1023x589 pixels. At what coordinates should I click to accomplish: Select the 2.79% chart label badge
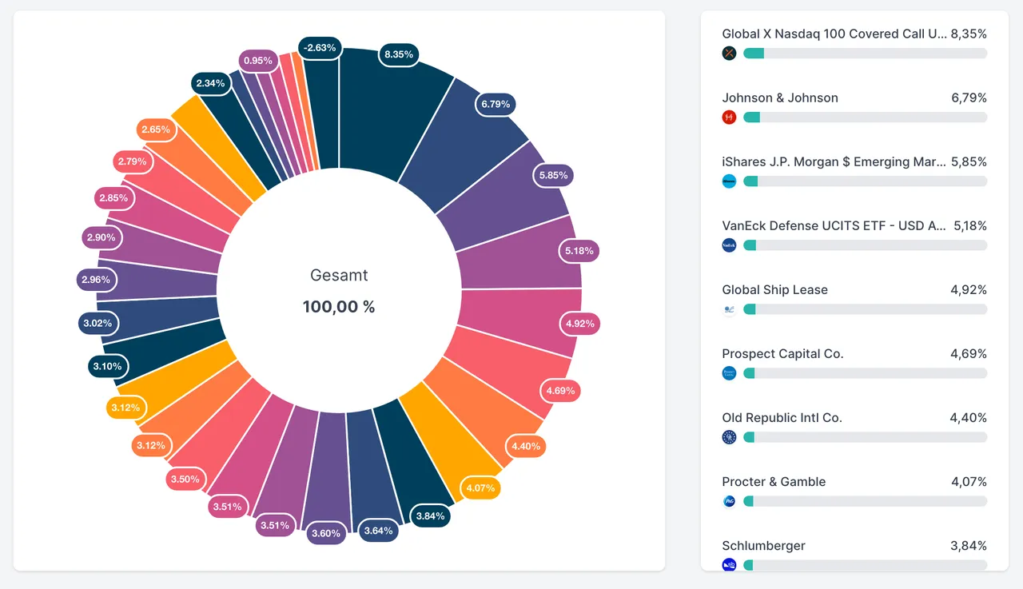click(x=133, y=162)
